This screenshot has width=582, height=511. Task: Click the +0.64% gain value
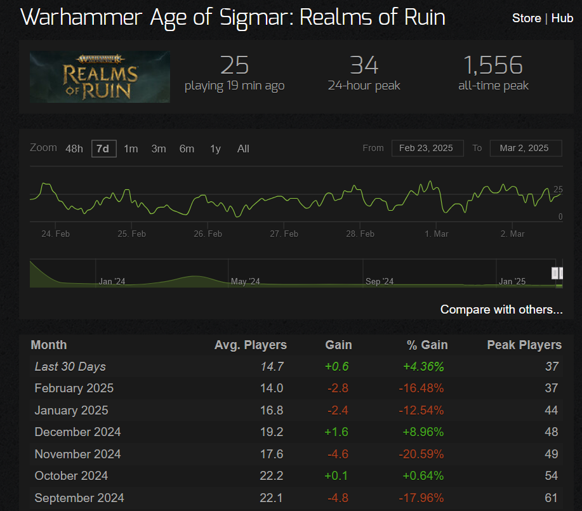423,475
